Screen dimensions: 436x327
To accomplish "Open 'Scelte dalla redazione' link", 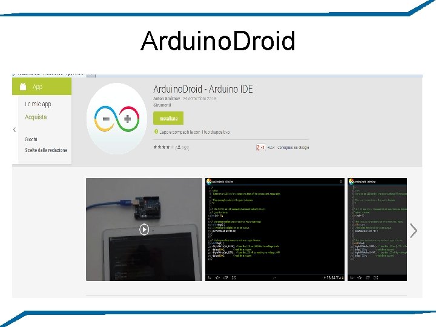I will click(x=46, y=150).
